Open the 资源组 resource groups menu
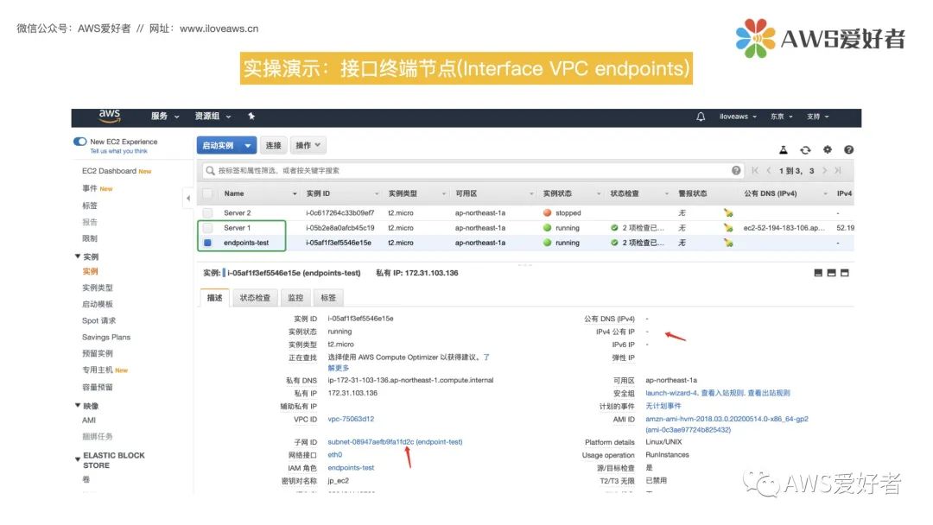This screenshot has height=525, width=933. [x=213, y=117]
